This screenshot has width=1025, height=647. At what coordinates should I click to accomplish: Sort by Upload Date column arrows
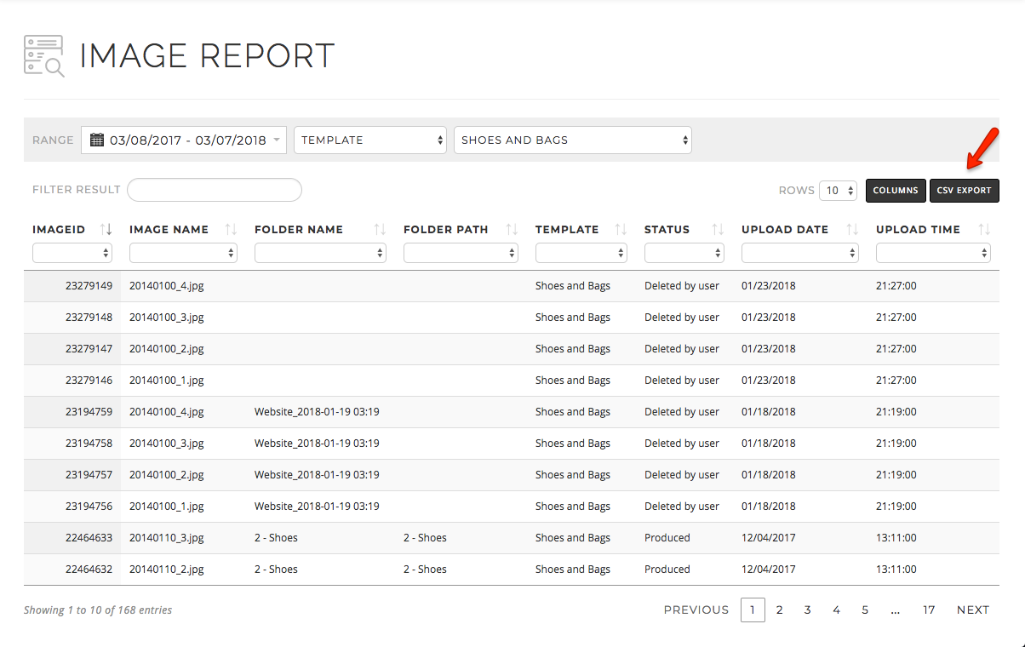(852, 229)
